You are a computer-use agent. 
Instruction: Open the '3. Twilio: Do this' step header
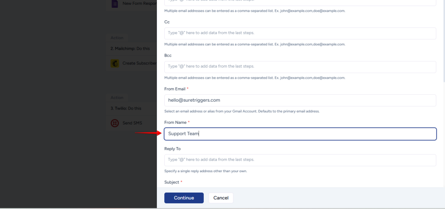coord(125,108)
